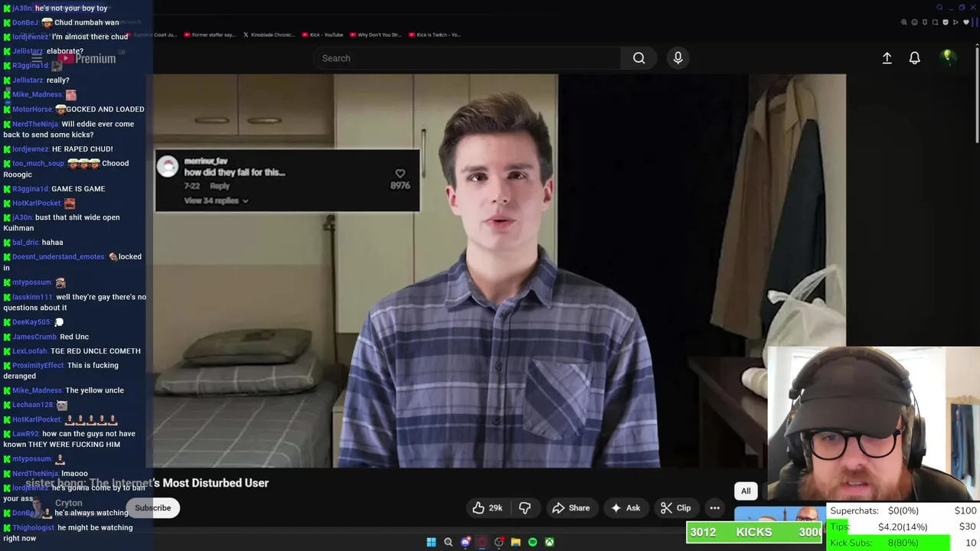Open Windows Start menu on taskbar
Viewport: 980px width, 551px height.
[431, 542]
